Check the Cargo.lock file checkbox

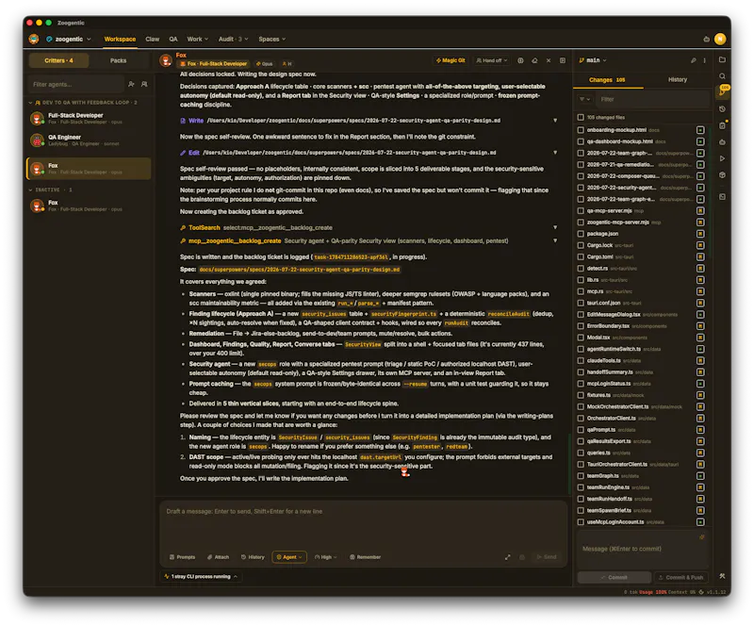coord(581,245)
